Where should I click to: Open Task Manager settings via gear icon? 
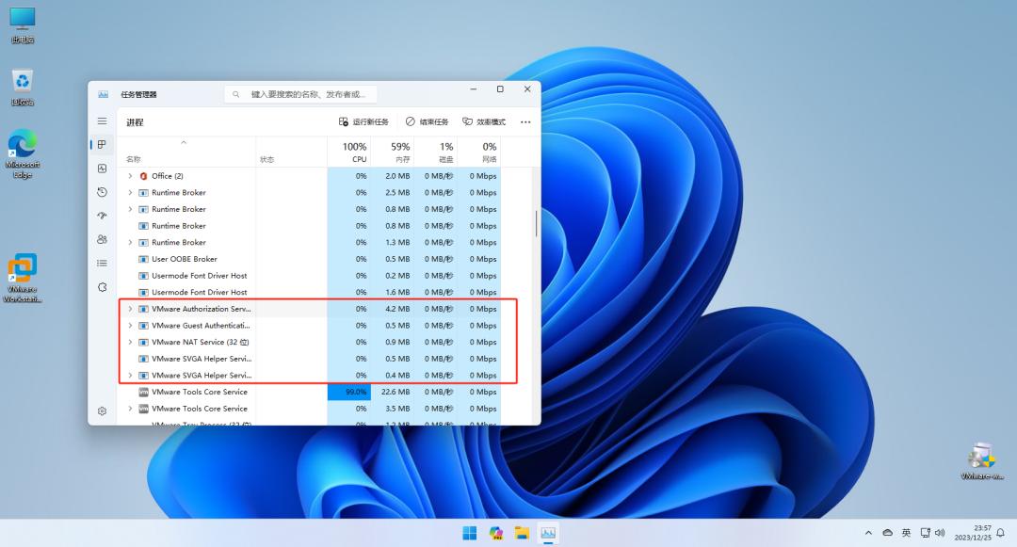(x=102, y=411)
